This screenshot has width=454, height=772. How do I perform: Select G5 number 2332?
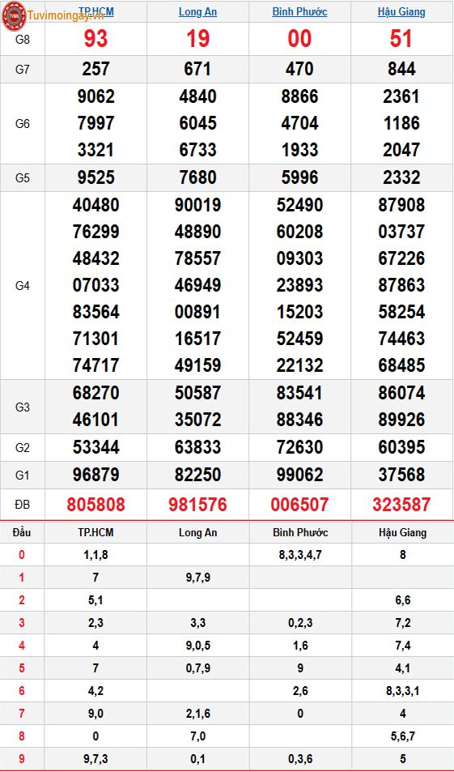pyautogui.click(x=401, y=177)
